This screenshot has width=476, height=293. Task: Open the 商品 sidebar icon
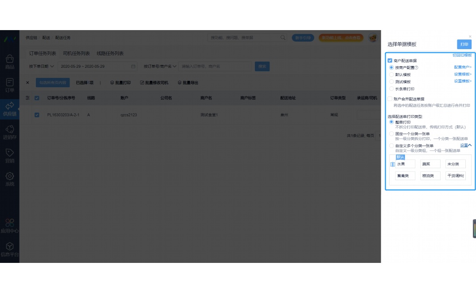[x=9, y=59]
